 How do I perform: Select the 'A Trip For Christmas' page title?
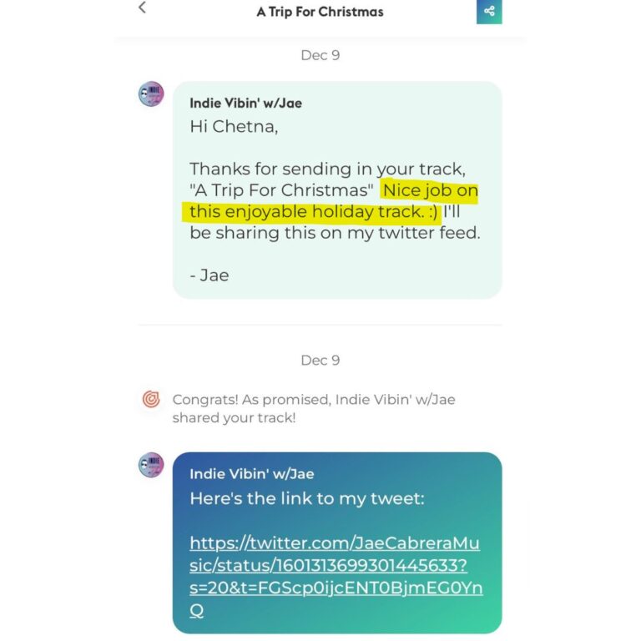(x=320, y=12)
